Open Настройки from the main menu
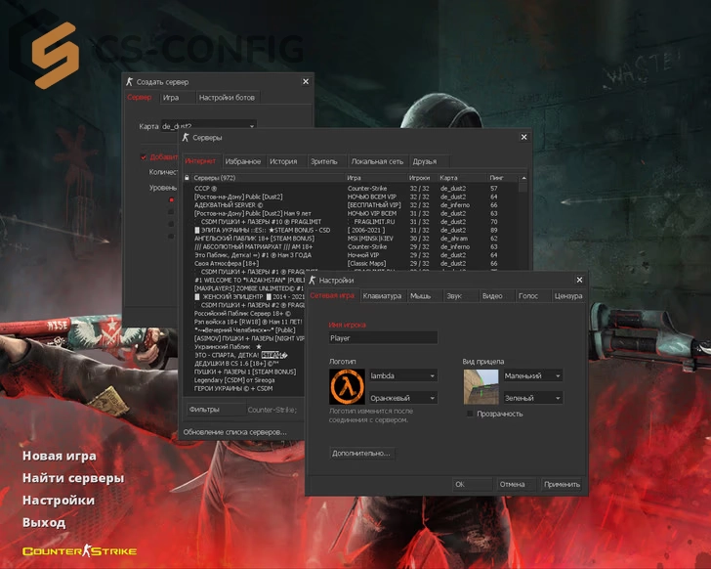 pyautogui.click(x=59, y=500)
